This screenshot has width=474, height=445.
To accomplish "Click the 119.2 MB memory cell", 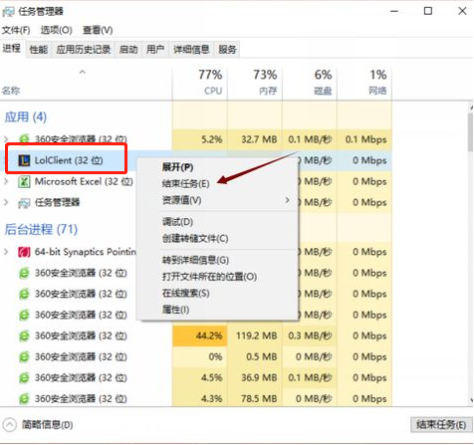I will pyautogui.click(x=255, y=335).
